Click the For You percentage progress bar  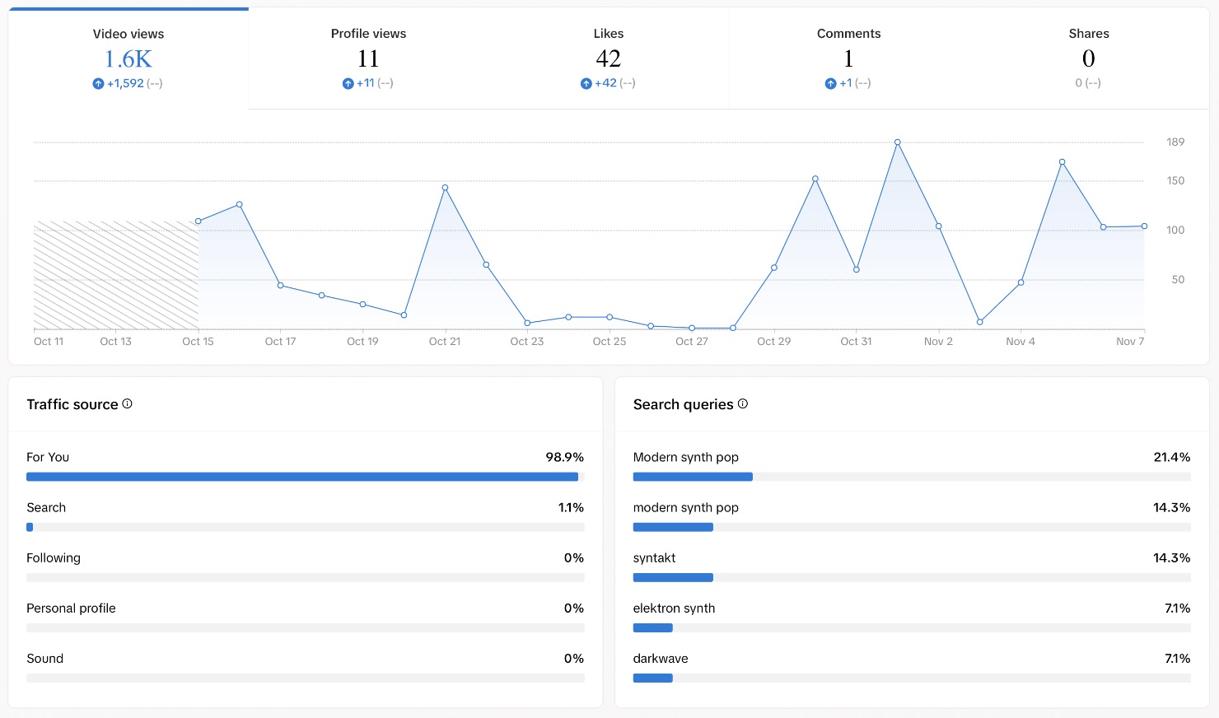point(305,477)
